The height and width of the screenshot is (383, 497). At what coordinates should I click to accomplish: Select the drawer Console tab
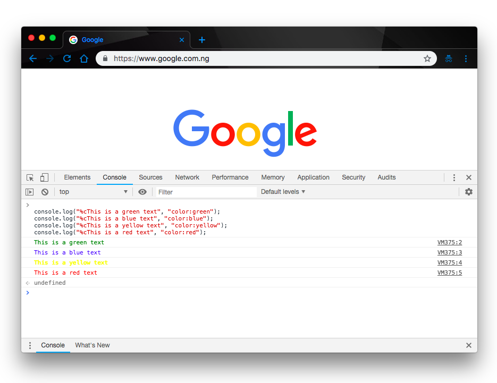[x=53, y=345]
